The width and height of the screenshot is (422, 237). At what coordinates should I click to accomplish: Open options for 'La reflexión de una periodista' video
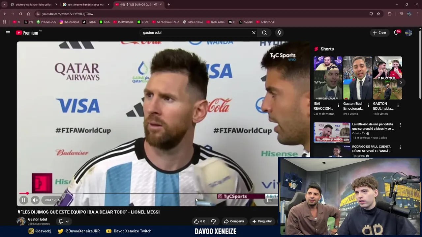[400, 125]
